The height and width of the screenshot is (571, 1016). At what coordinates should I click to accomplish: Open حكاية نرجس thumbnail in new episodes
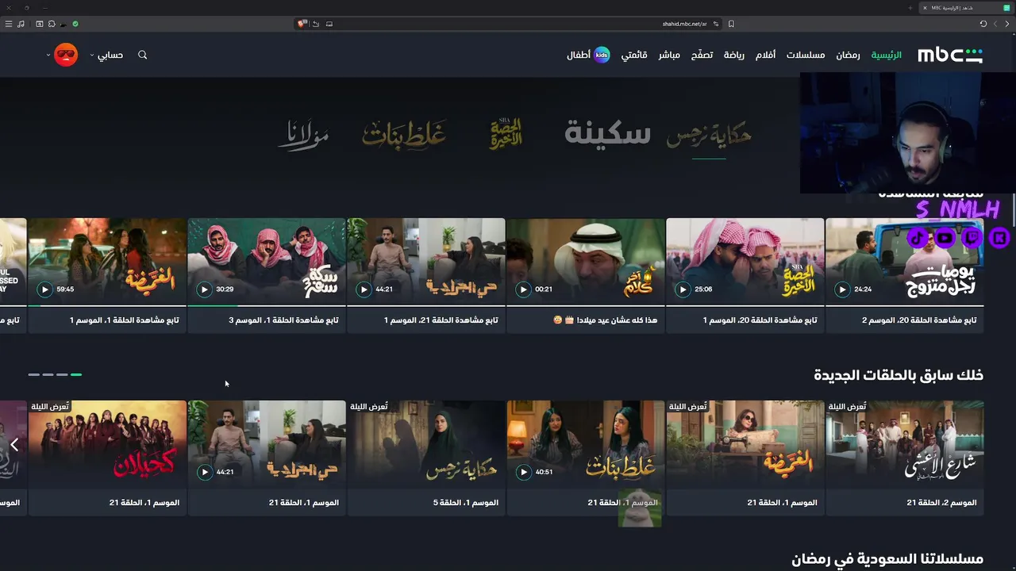point(425,444)
